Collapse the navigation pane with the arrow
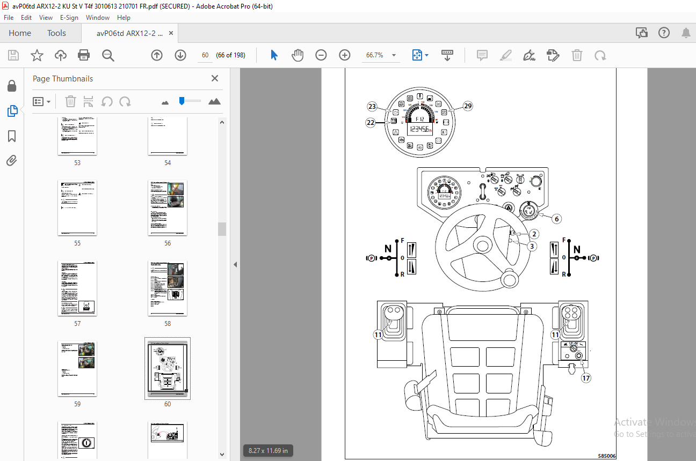This screenshot has width=696, height=461. pos(235,264)
